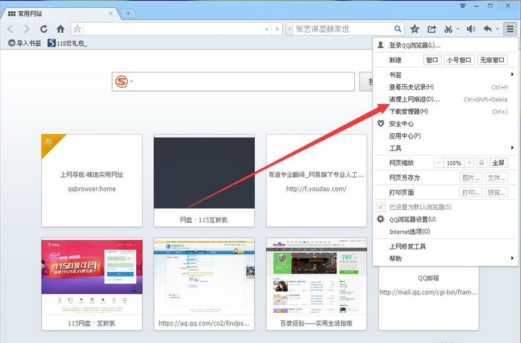Open 下载管理器 from the menu
The height and width of the screenshot is (343, 521).
coord(408,112)
